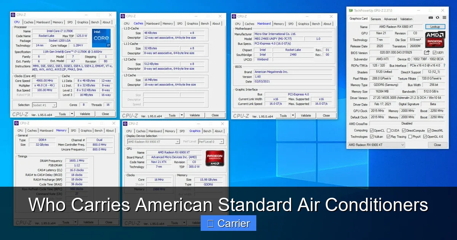Click the Lookup button in GPU-Z
This screenshot has width=457, height=240.
click(435, 27)
